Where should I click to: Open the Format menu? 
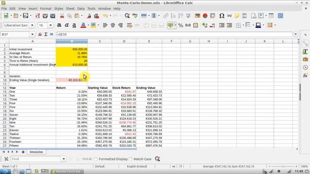pyautogui.click(x=46, y=9)
